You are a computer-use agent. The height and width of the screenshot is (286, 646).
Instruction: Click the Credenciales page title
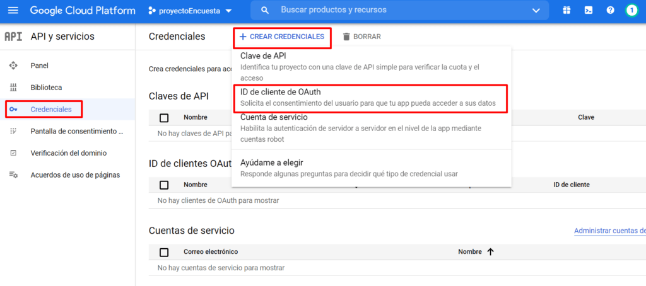[x=177, y=37]
